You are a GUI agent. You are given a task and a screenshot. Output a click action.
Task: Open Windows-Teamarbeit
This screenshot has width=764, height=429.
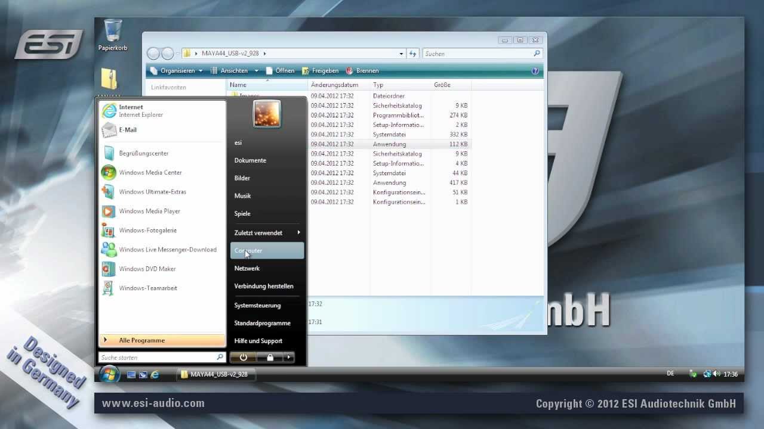162,288
